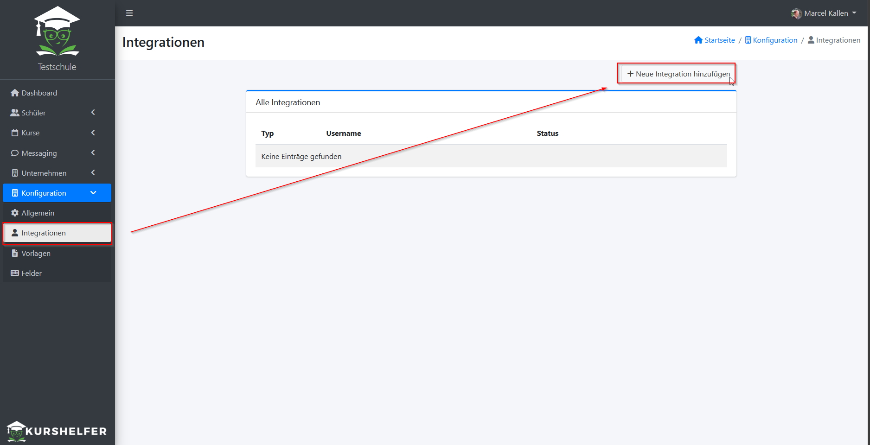Open the Felder menu entry

click(x=57, y=273)
